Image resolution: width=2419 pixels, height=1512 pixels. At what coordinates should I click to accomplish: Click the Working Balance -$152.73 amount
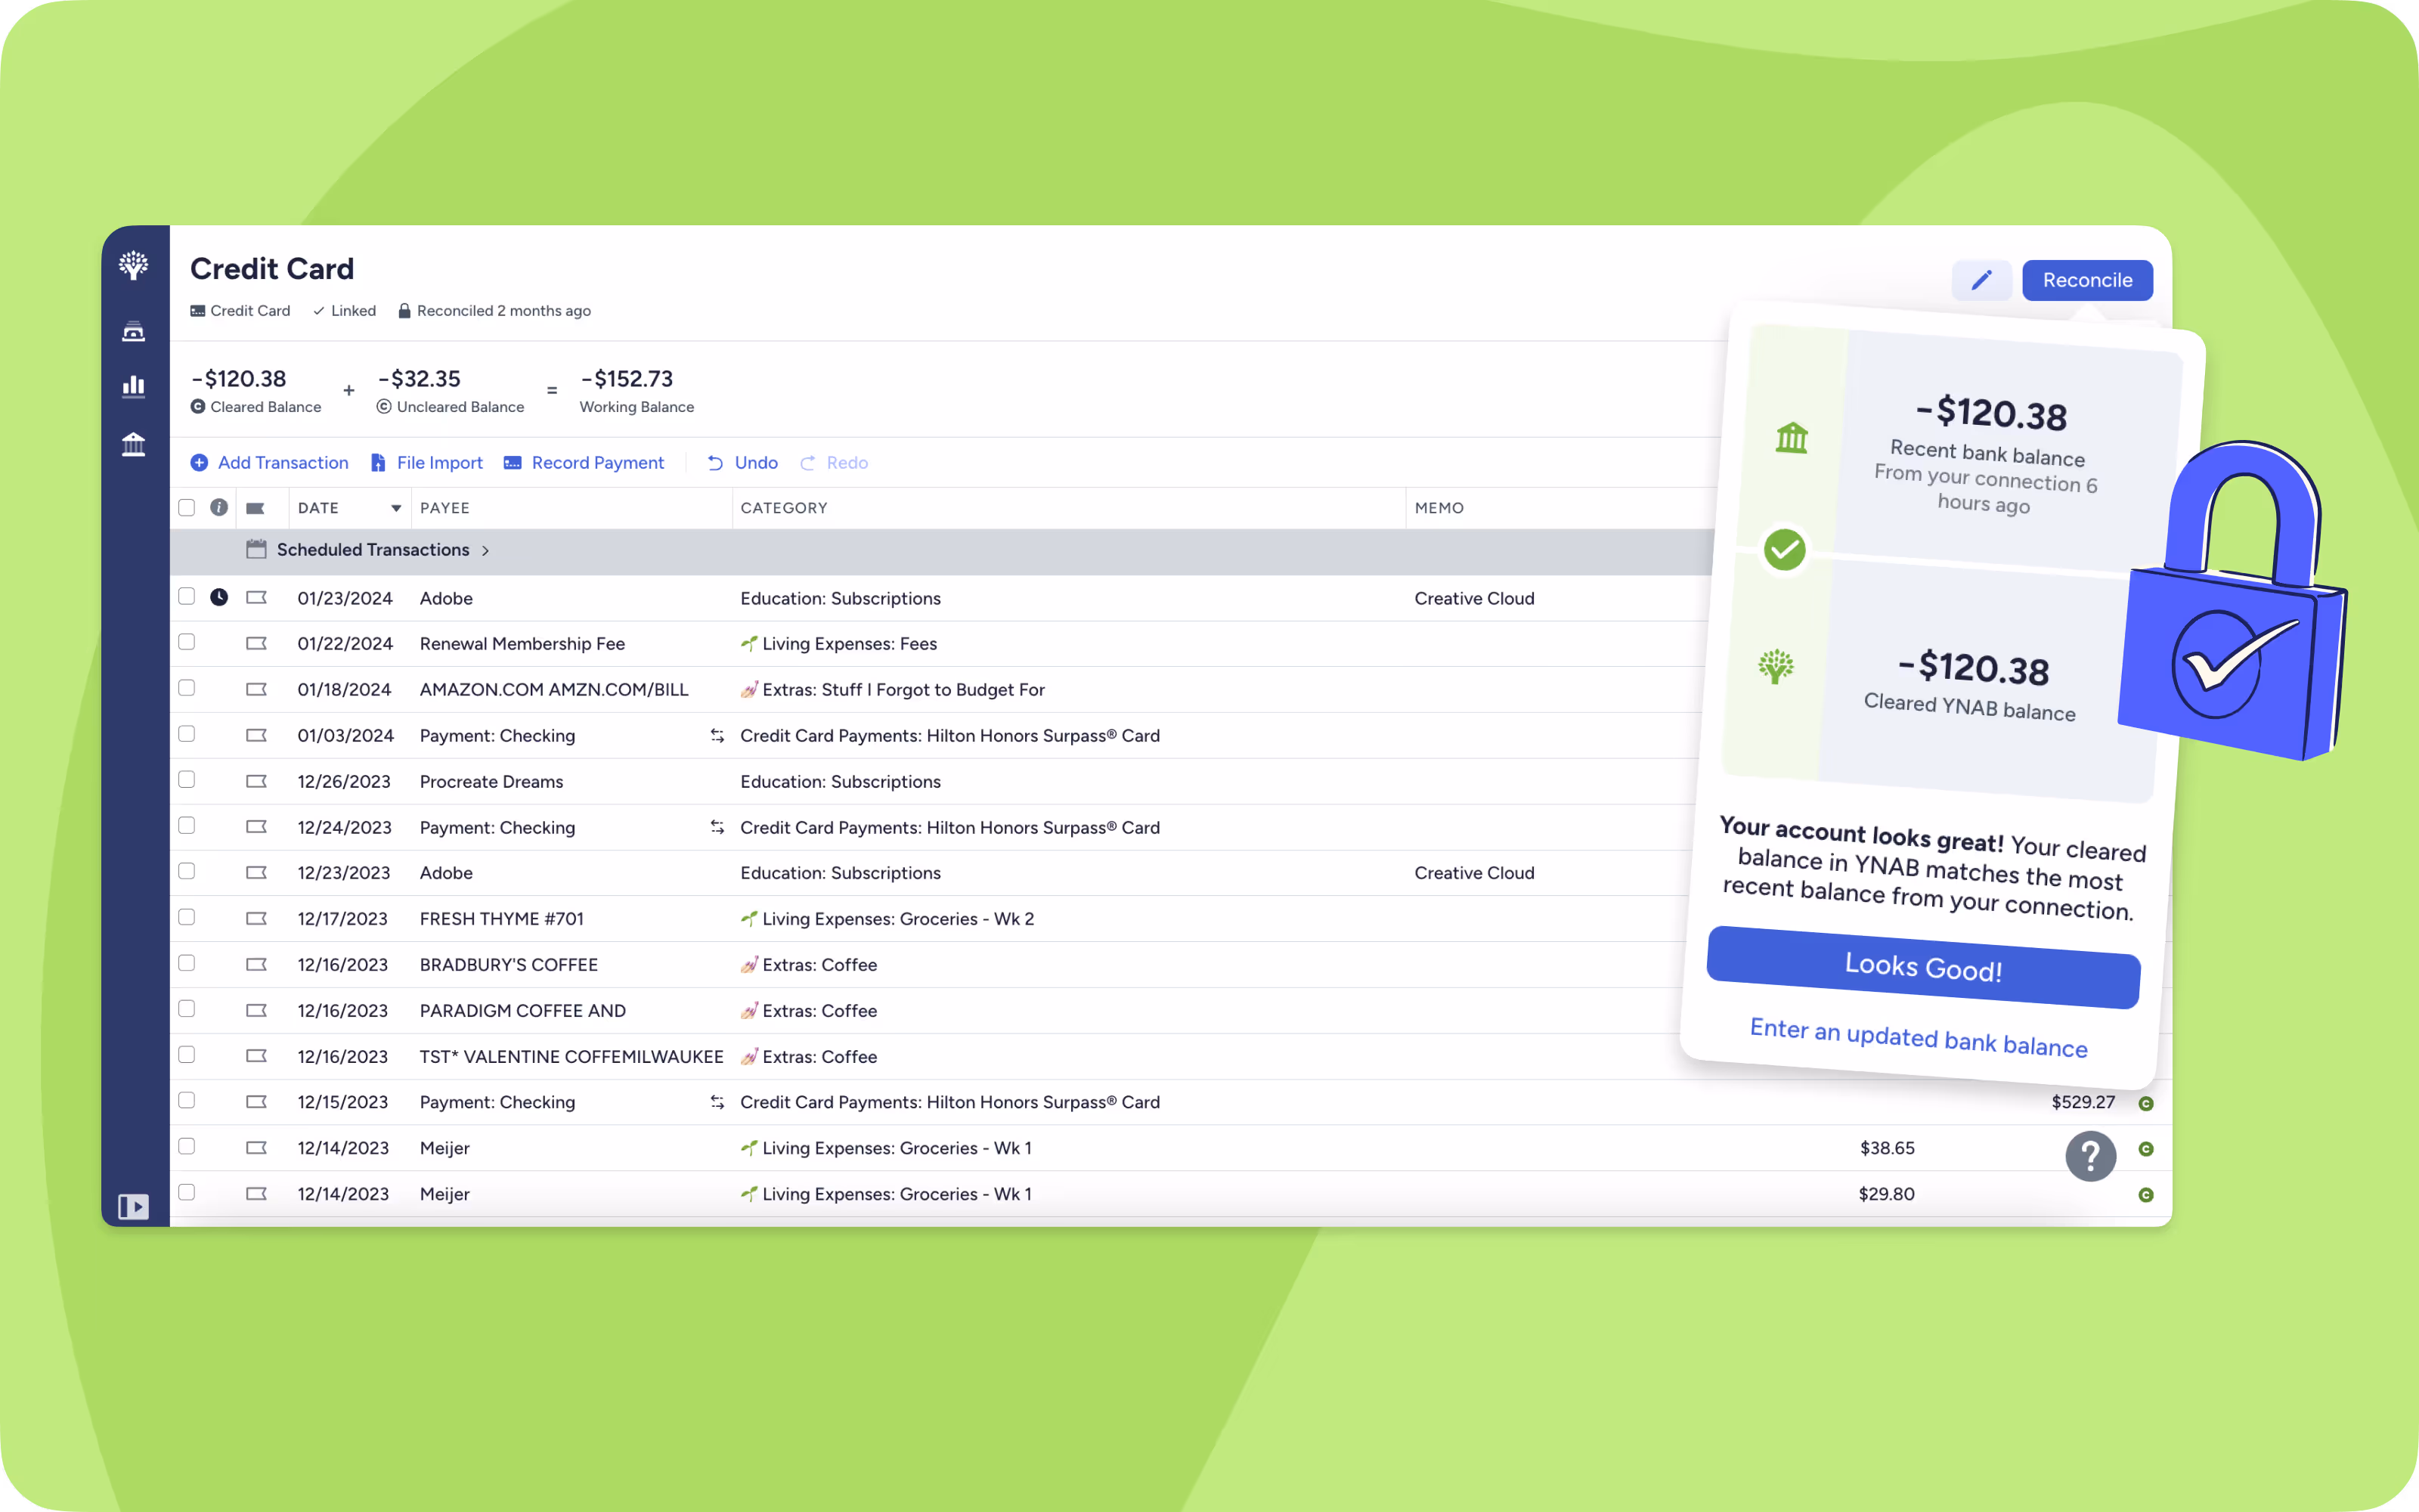[627, 379]
